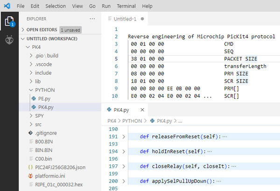The height and width of the screenshot is (191, 280).
Task: Open PE.py in the explorer
Action: [x=44, y=99]
